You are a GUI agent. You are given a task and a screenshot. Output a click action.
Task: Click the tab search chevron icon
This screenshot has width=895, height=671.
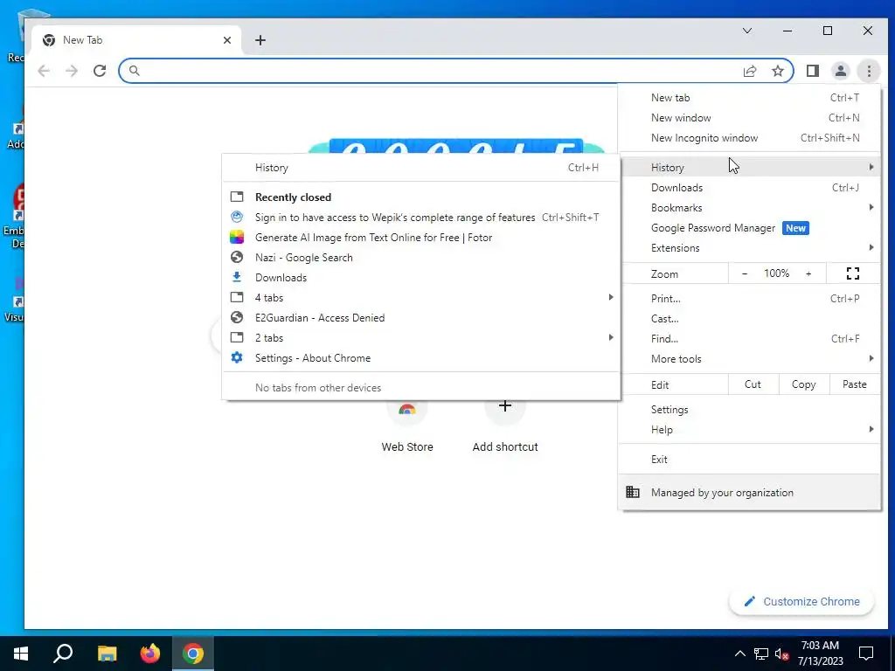(747, 31)
